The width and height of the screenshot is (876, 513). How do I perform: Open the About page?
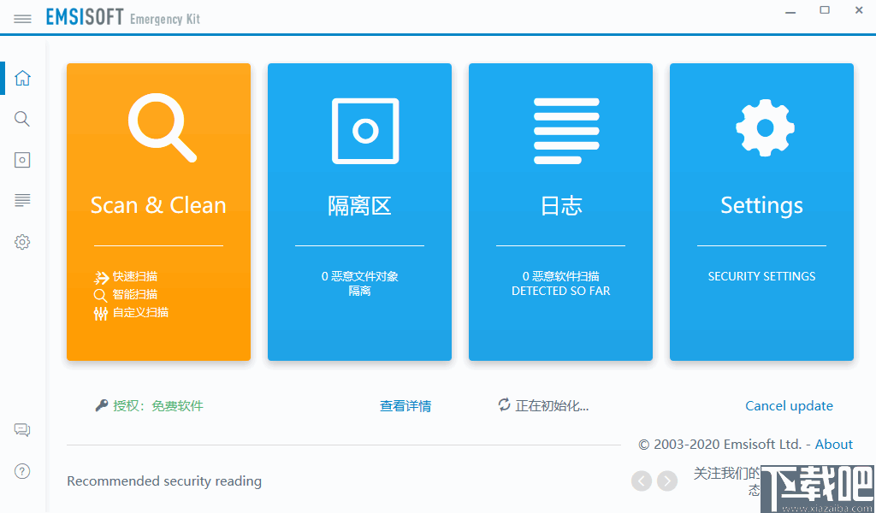[x=834, y=444]
